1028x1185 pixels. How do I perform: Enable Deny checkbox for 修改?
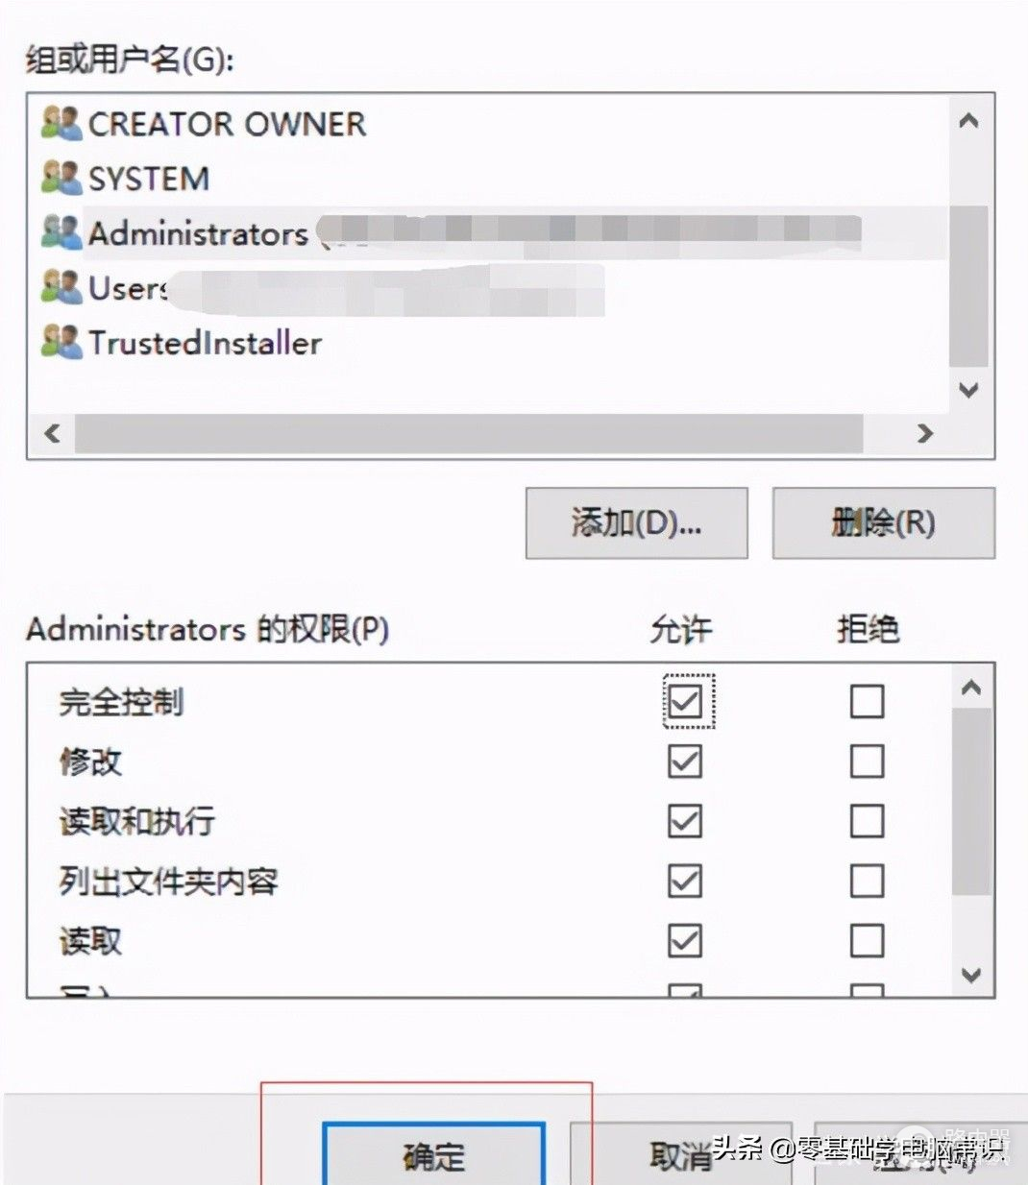(x=867, y=762)
